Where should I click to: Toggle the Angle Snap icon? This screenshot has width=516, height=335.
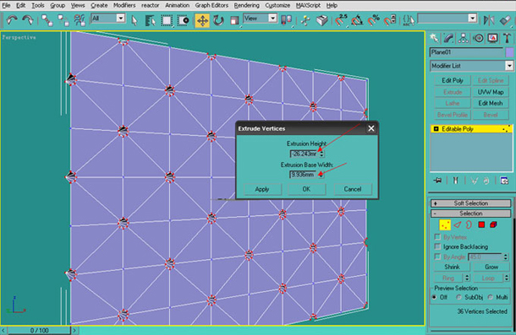click(357, 20)
